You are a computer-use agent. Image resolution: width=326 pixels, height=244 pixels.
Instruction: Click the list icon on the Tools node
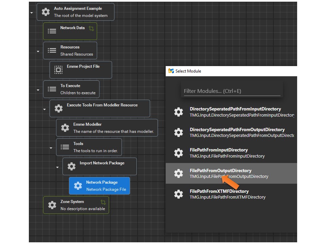(x=65, y=147)
